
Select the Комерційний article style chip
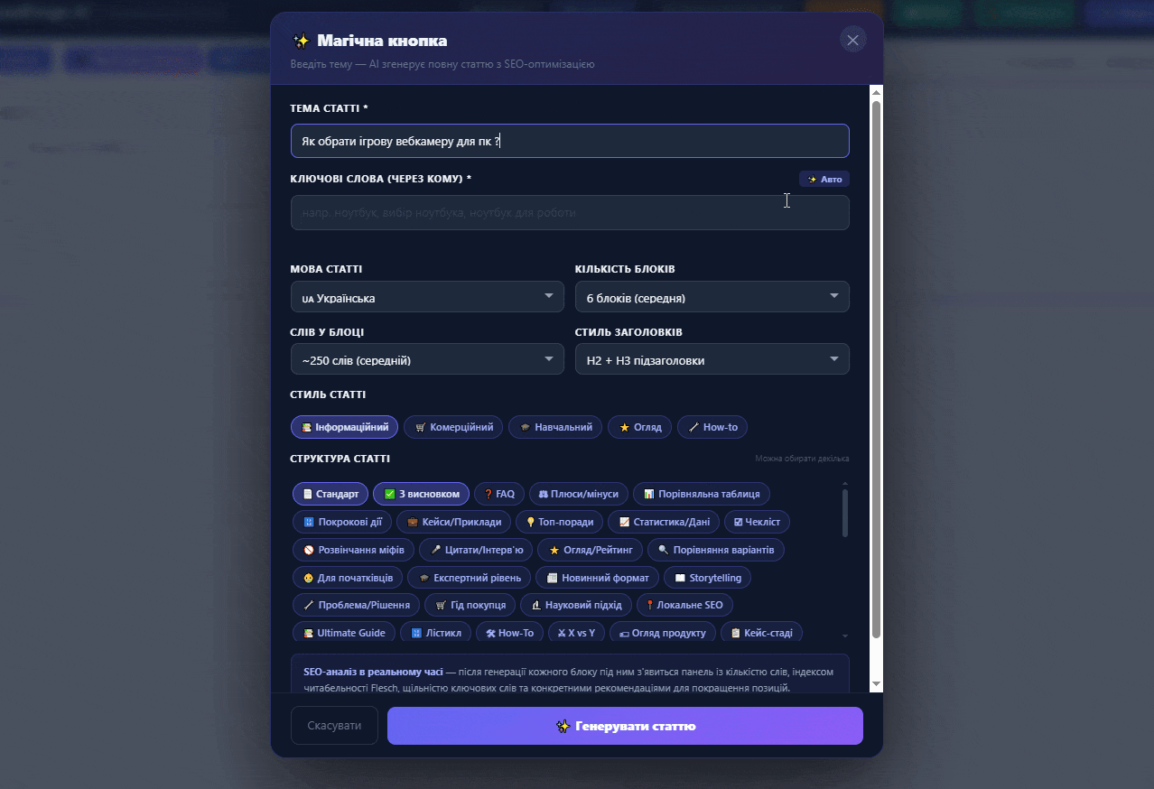(x=453, y=427)
